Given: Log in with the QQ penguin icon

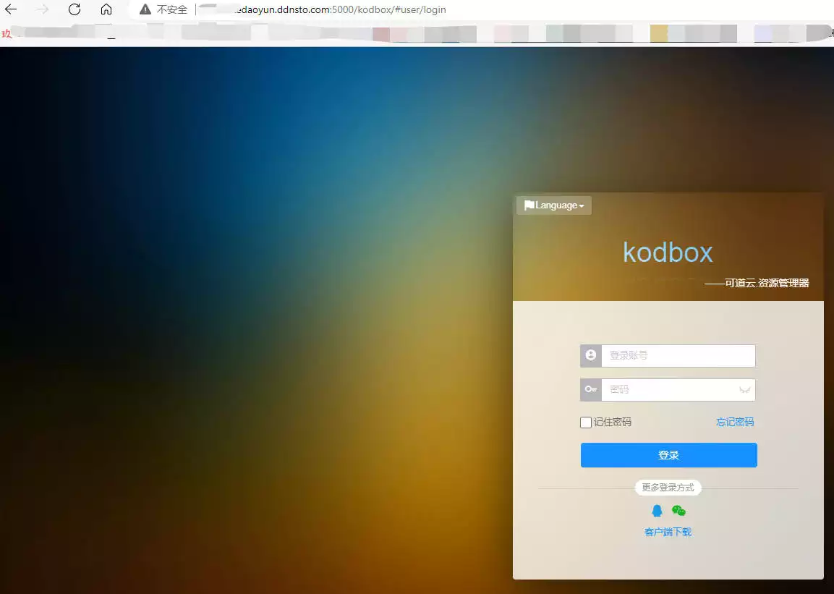Looking at the screenshot, I should [x=658, y=511].
